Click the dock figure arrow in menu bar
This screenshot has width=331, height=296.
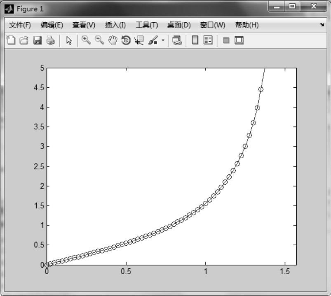[x=322, y=25]
